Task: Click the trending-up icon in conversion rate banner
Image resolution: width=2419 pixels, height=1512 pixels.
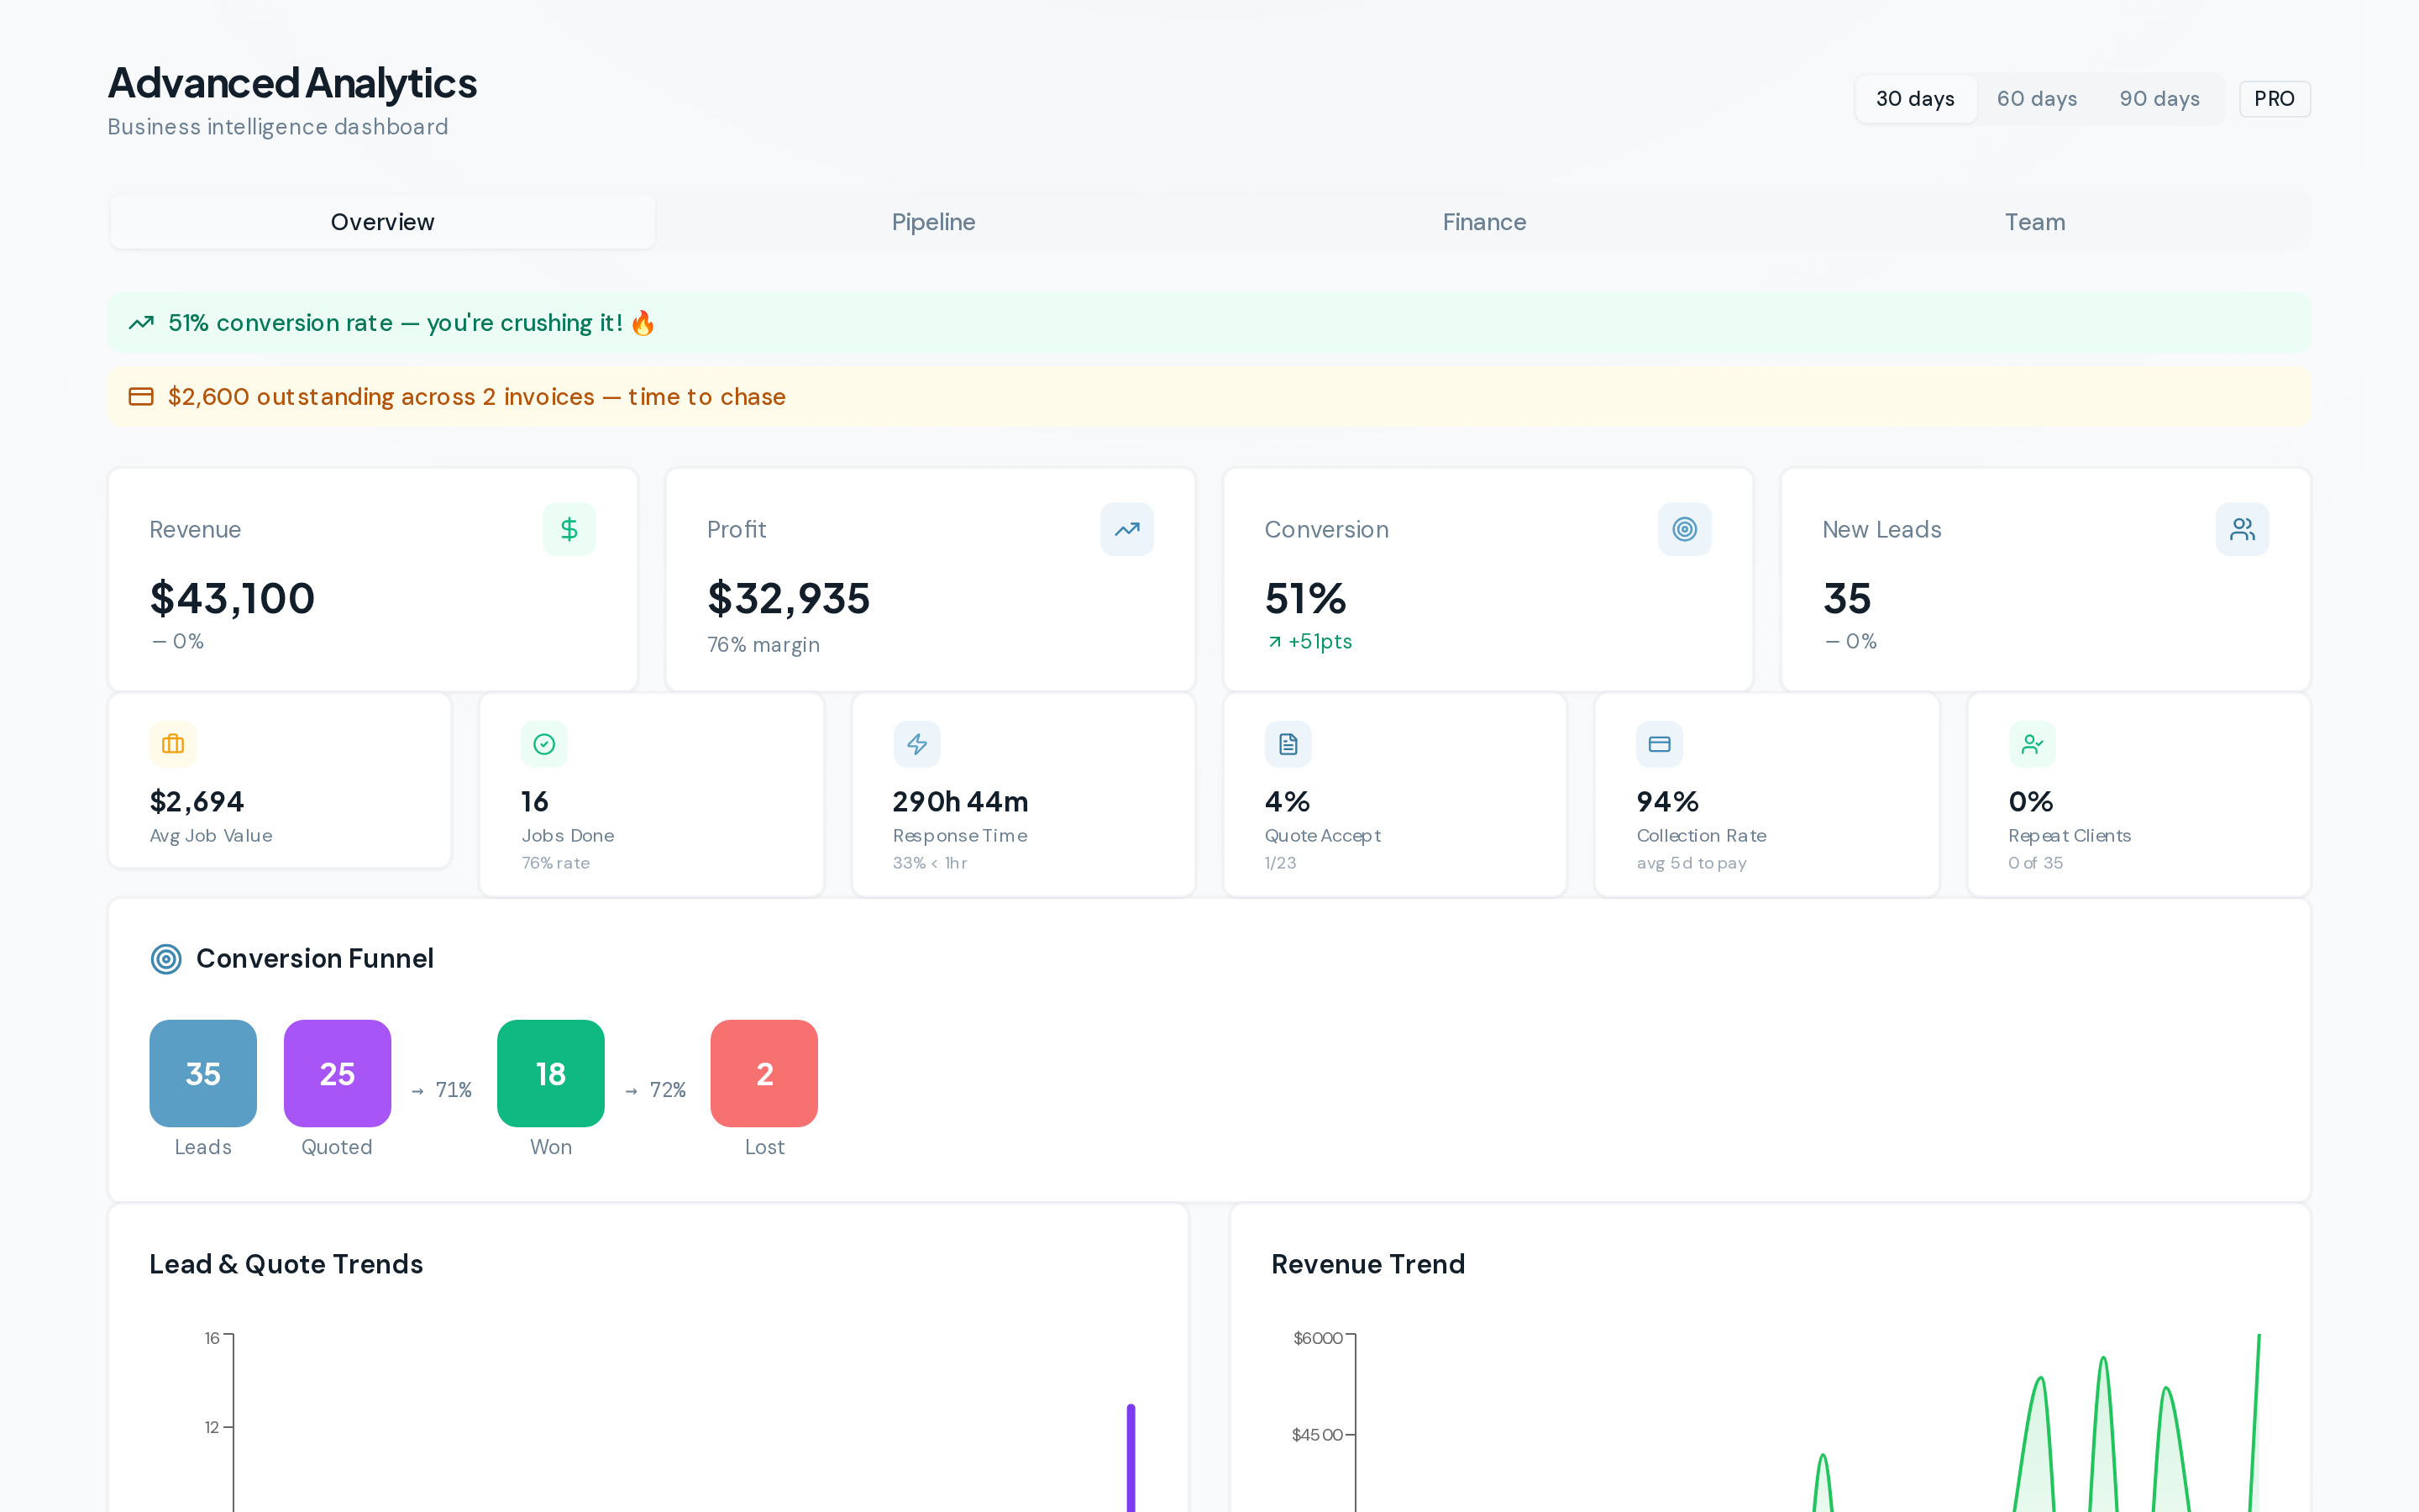Action: click(x=141, y=323)
